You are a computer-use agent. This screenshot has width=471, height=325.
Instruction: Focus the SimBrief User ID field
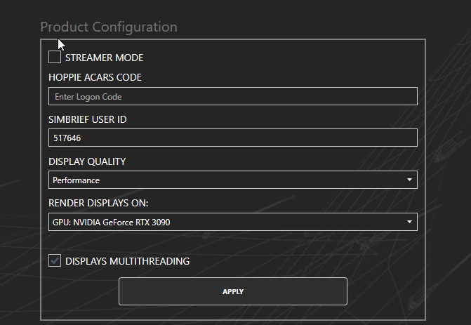[x=233, y=138]
